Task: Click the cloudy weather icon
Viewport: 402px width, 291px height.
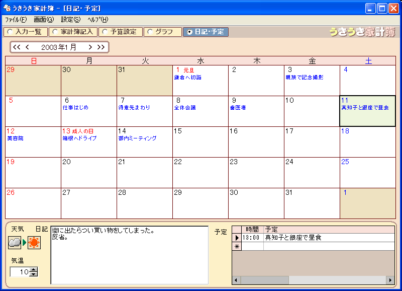Action: [x=15, y=243]
